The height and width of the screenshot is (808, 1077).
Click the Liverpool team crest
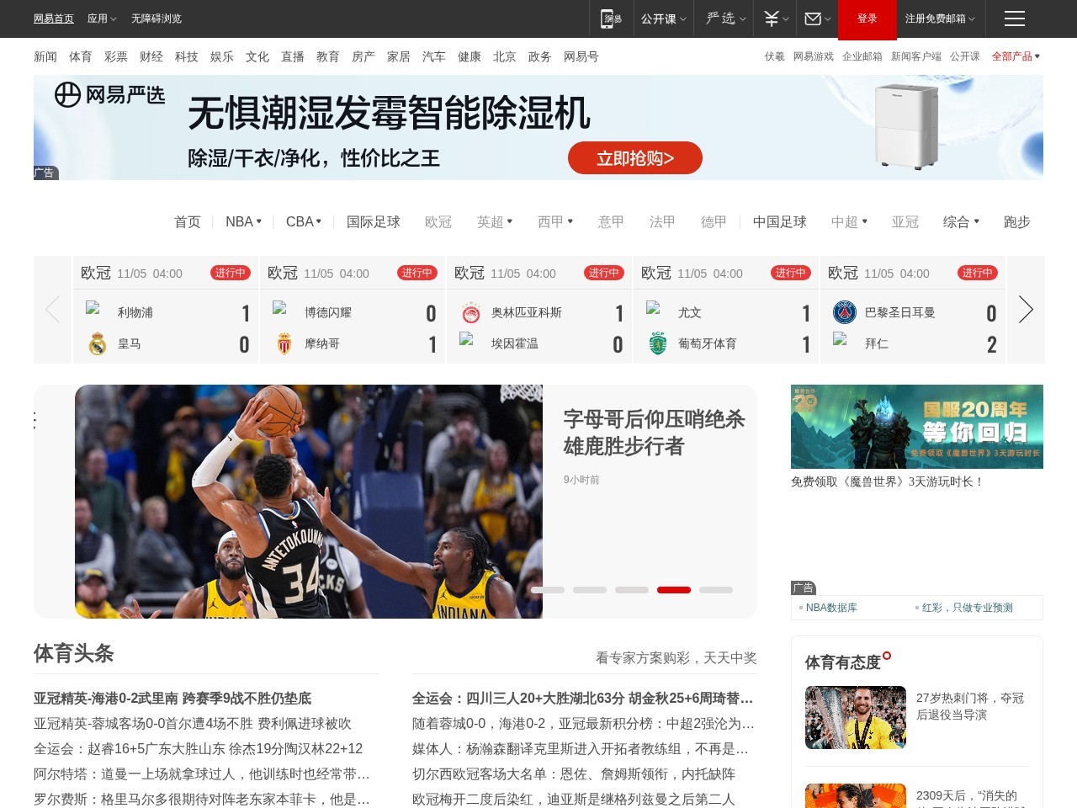(x=95, y=308)
